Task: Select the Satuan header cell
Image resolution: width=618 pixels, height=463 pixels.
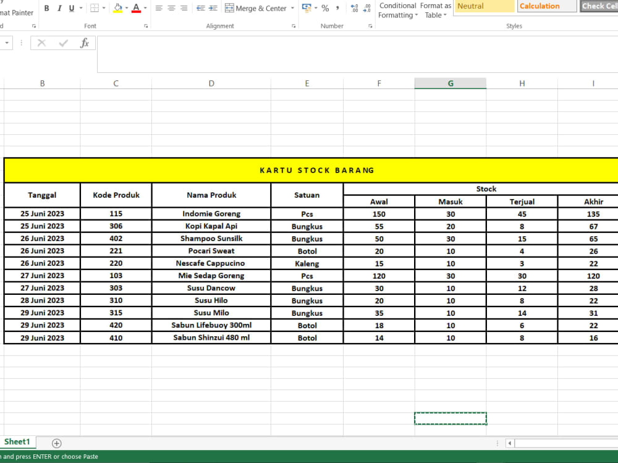Action: (307, 195)
